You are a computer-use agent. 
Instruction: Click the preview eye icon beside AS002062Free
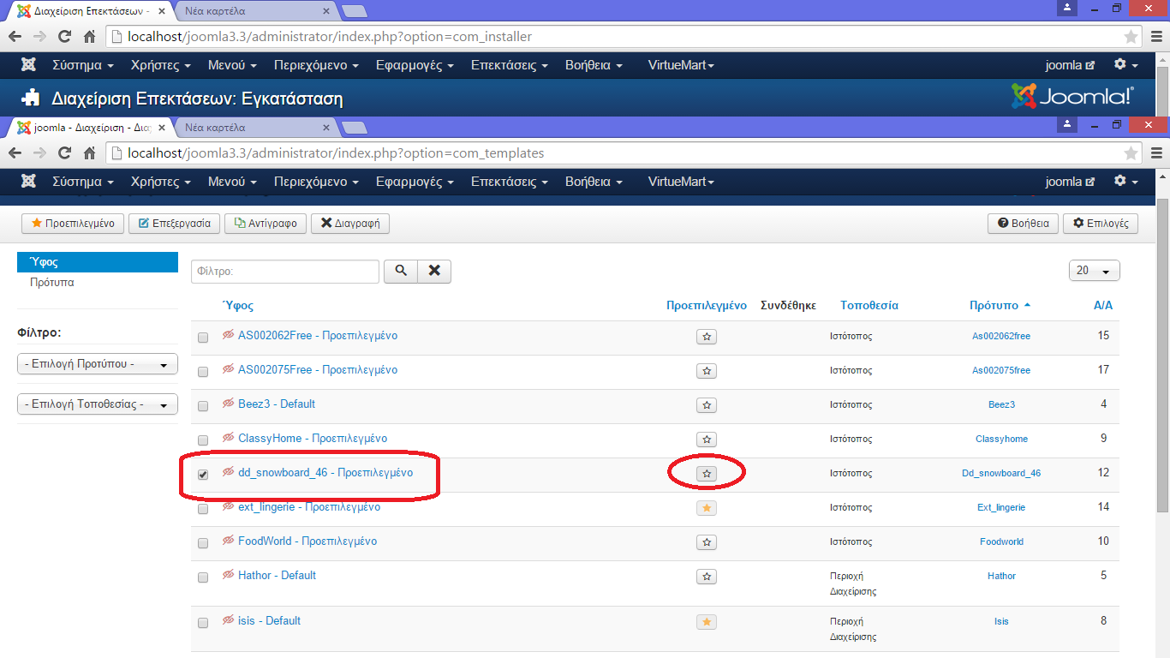point(228,335)
